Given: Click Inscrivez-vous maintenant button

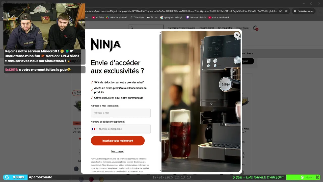Looking at the screenshot, I should tap(118, 141).
